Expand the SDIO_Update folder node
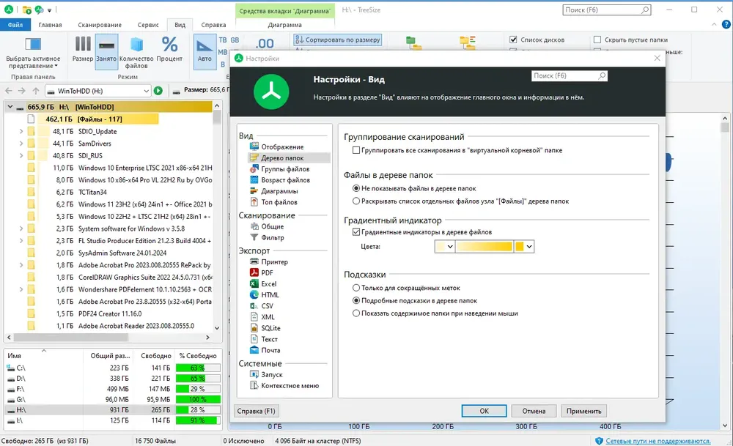The image size is (733, 446). pyautogui.click(x=21, y=132)
